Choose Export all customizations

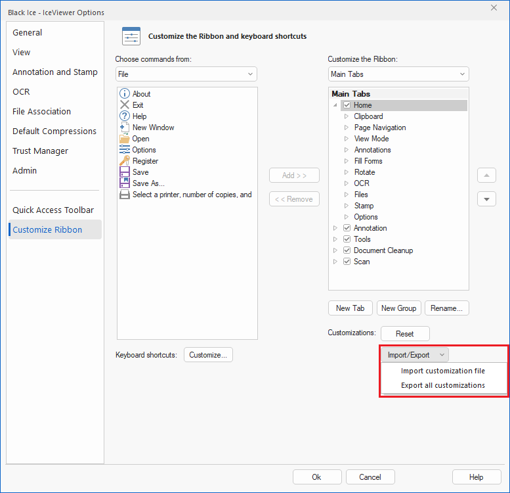pos(442,385)
